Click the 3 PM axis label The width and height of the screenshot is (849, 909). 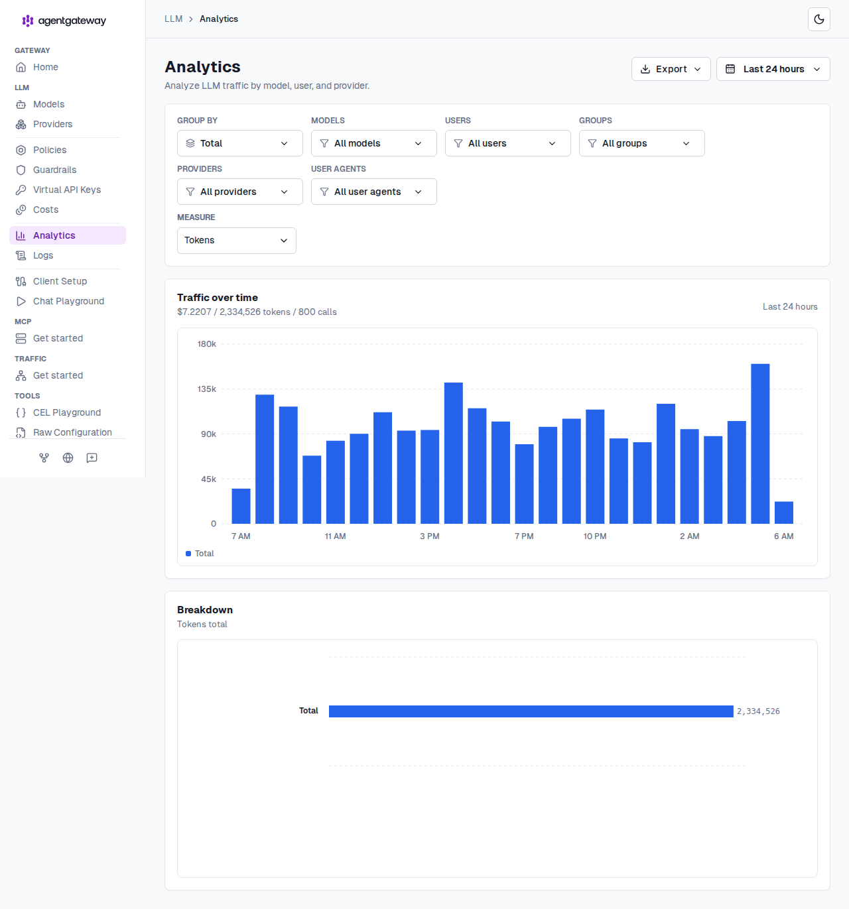coord(430,536)
